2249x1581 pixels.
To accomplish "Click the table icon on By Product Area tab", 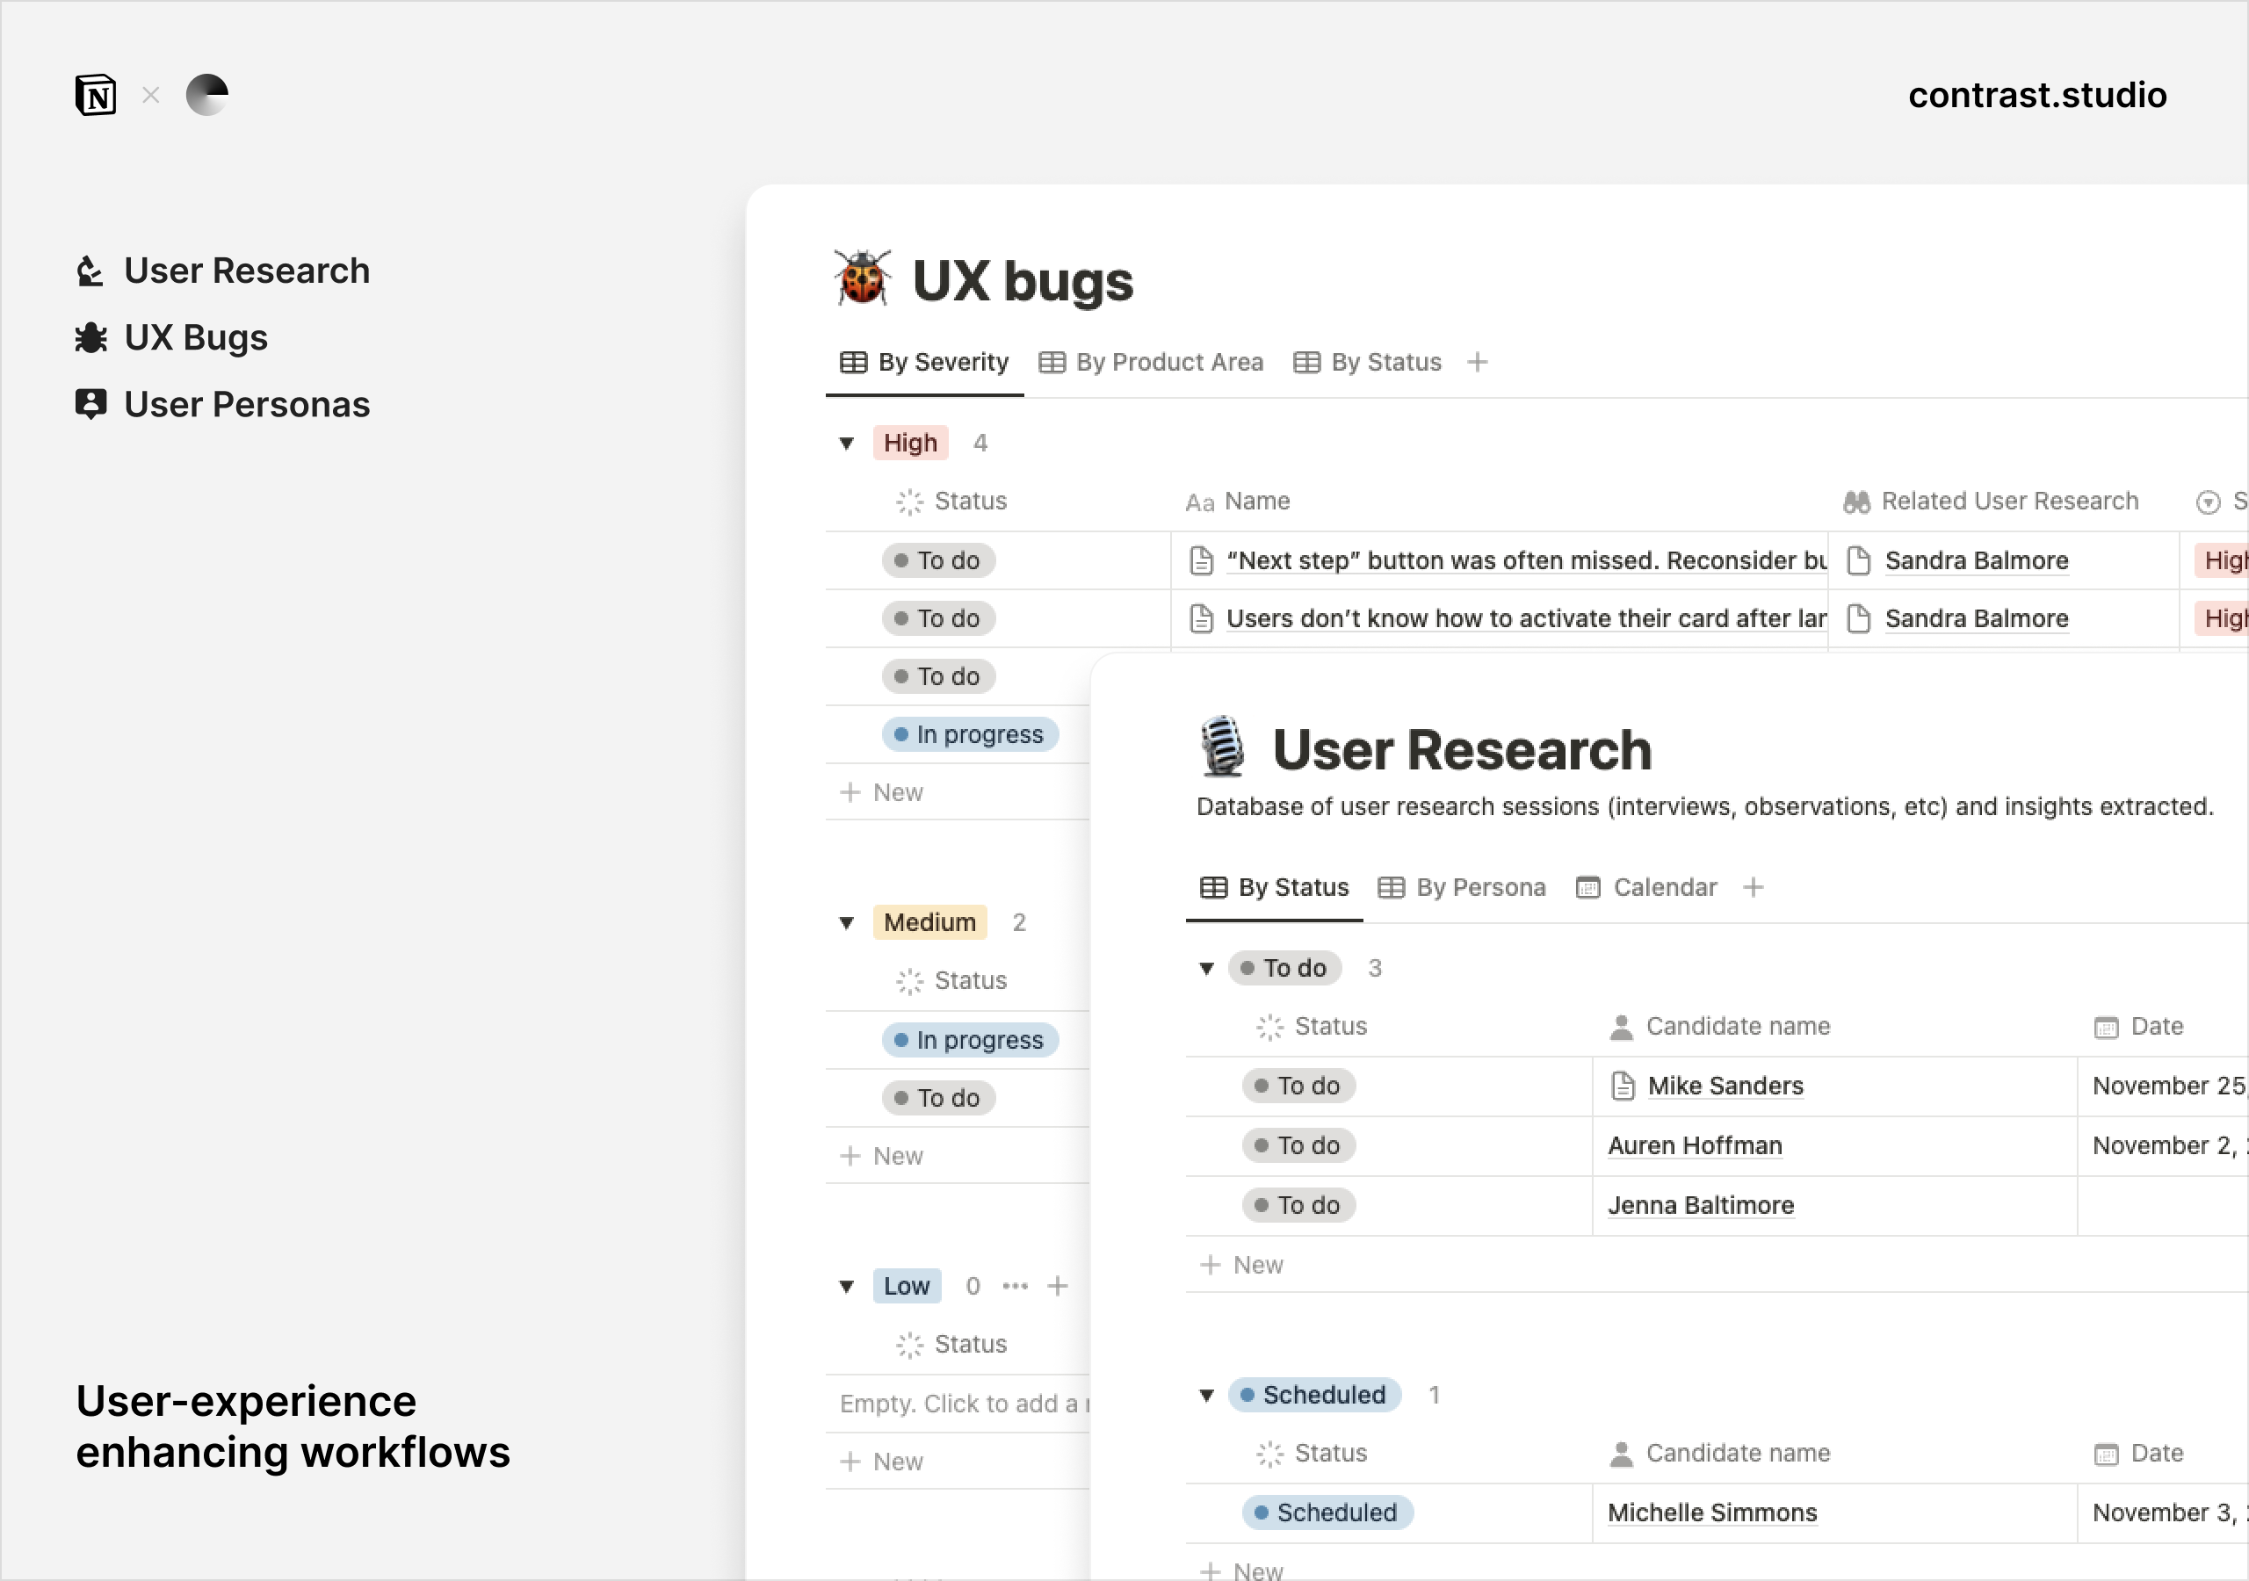I will (1052, 363).
